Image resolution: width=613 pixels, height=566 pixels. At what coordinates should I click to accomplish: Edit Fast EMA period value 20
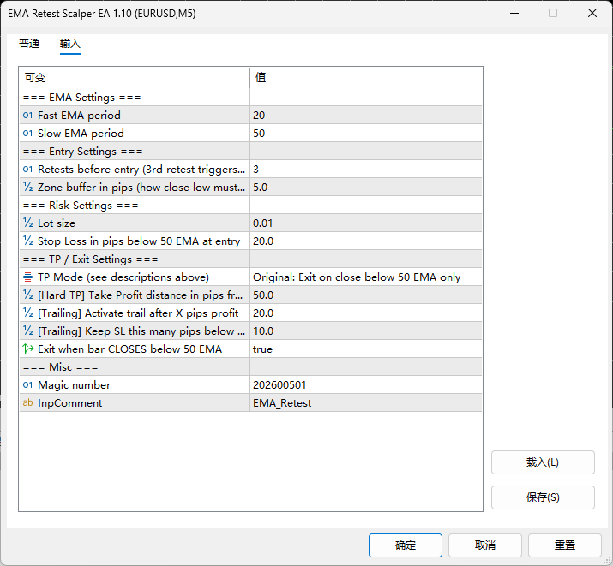click(365, 115)
